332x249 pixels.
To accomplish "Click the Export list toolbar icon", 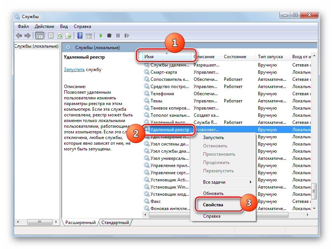I will coord(68,36).
